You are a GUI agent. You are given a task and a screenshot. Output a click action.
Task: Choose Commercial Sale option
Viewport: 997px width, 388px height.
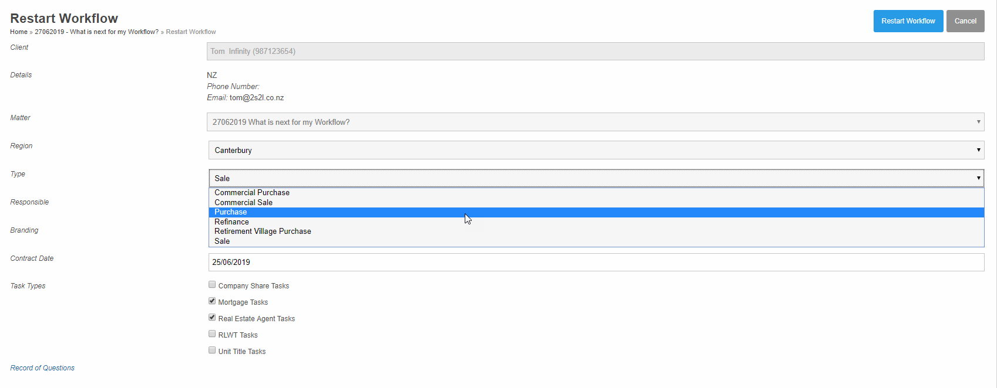pyautogui.click(x=243, y=202)
